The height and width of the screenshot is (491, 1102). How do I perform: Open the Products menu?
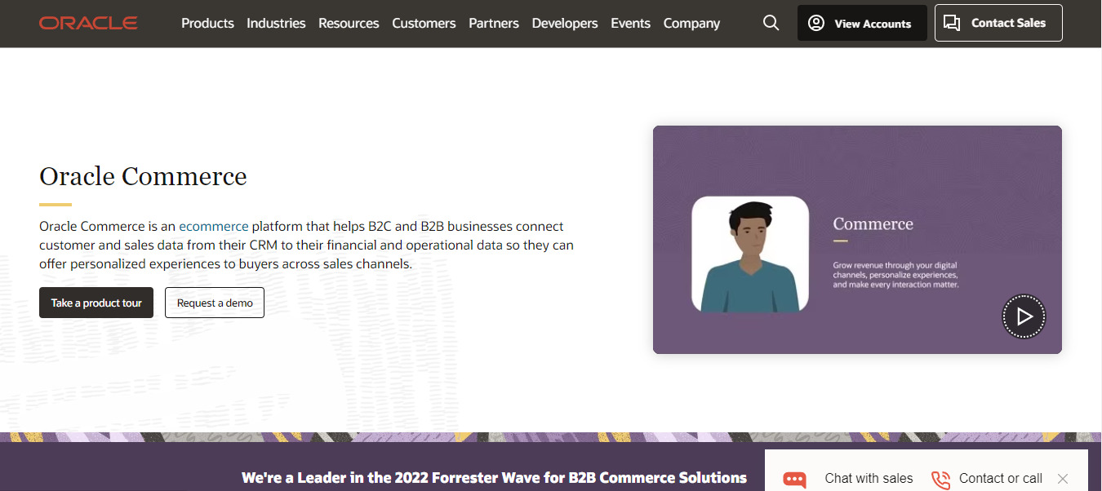pos(207,23)
